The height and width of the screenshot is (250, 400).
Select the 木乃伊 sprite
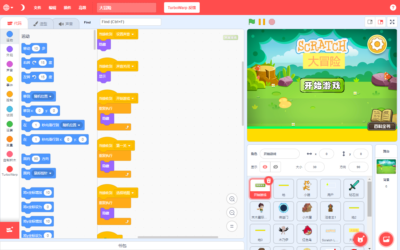tap(283, 234)
